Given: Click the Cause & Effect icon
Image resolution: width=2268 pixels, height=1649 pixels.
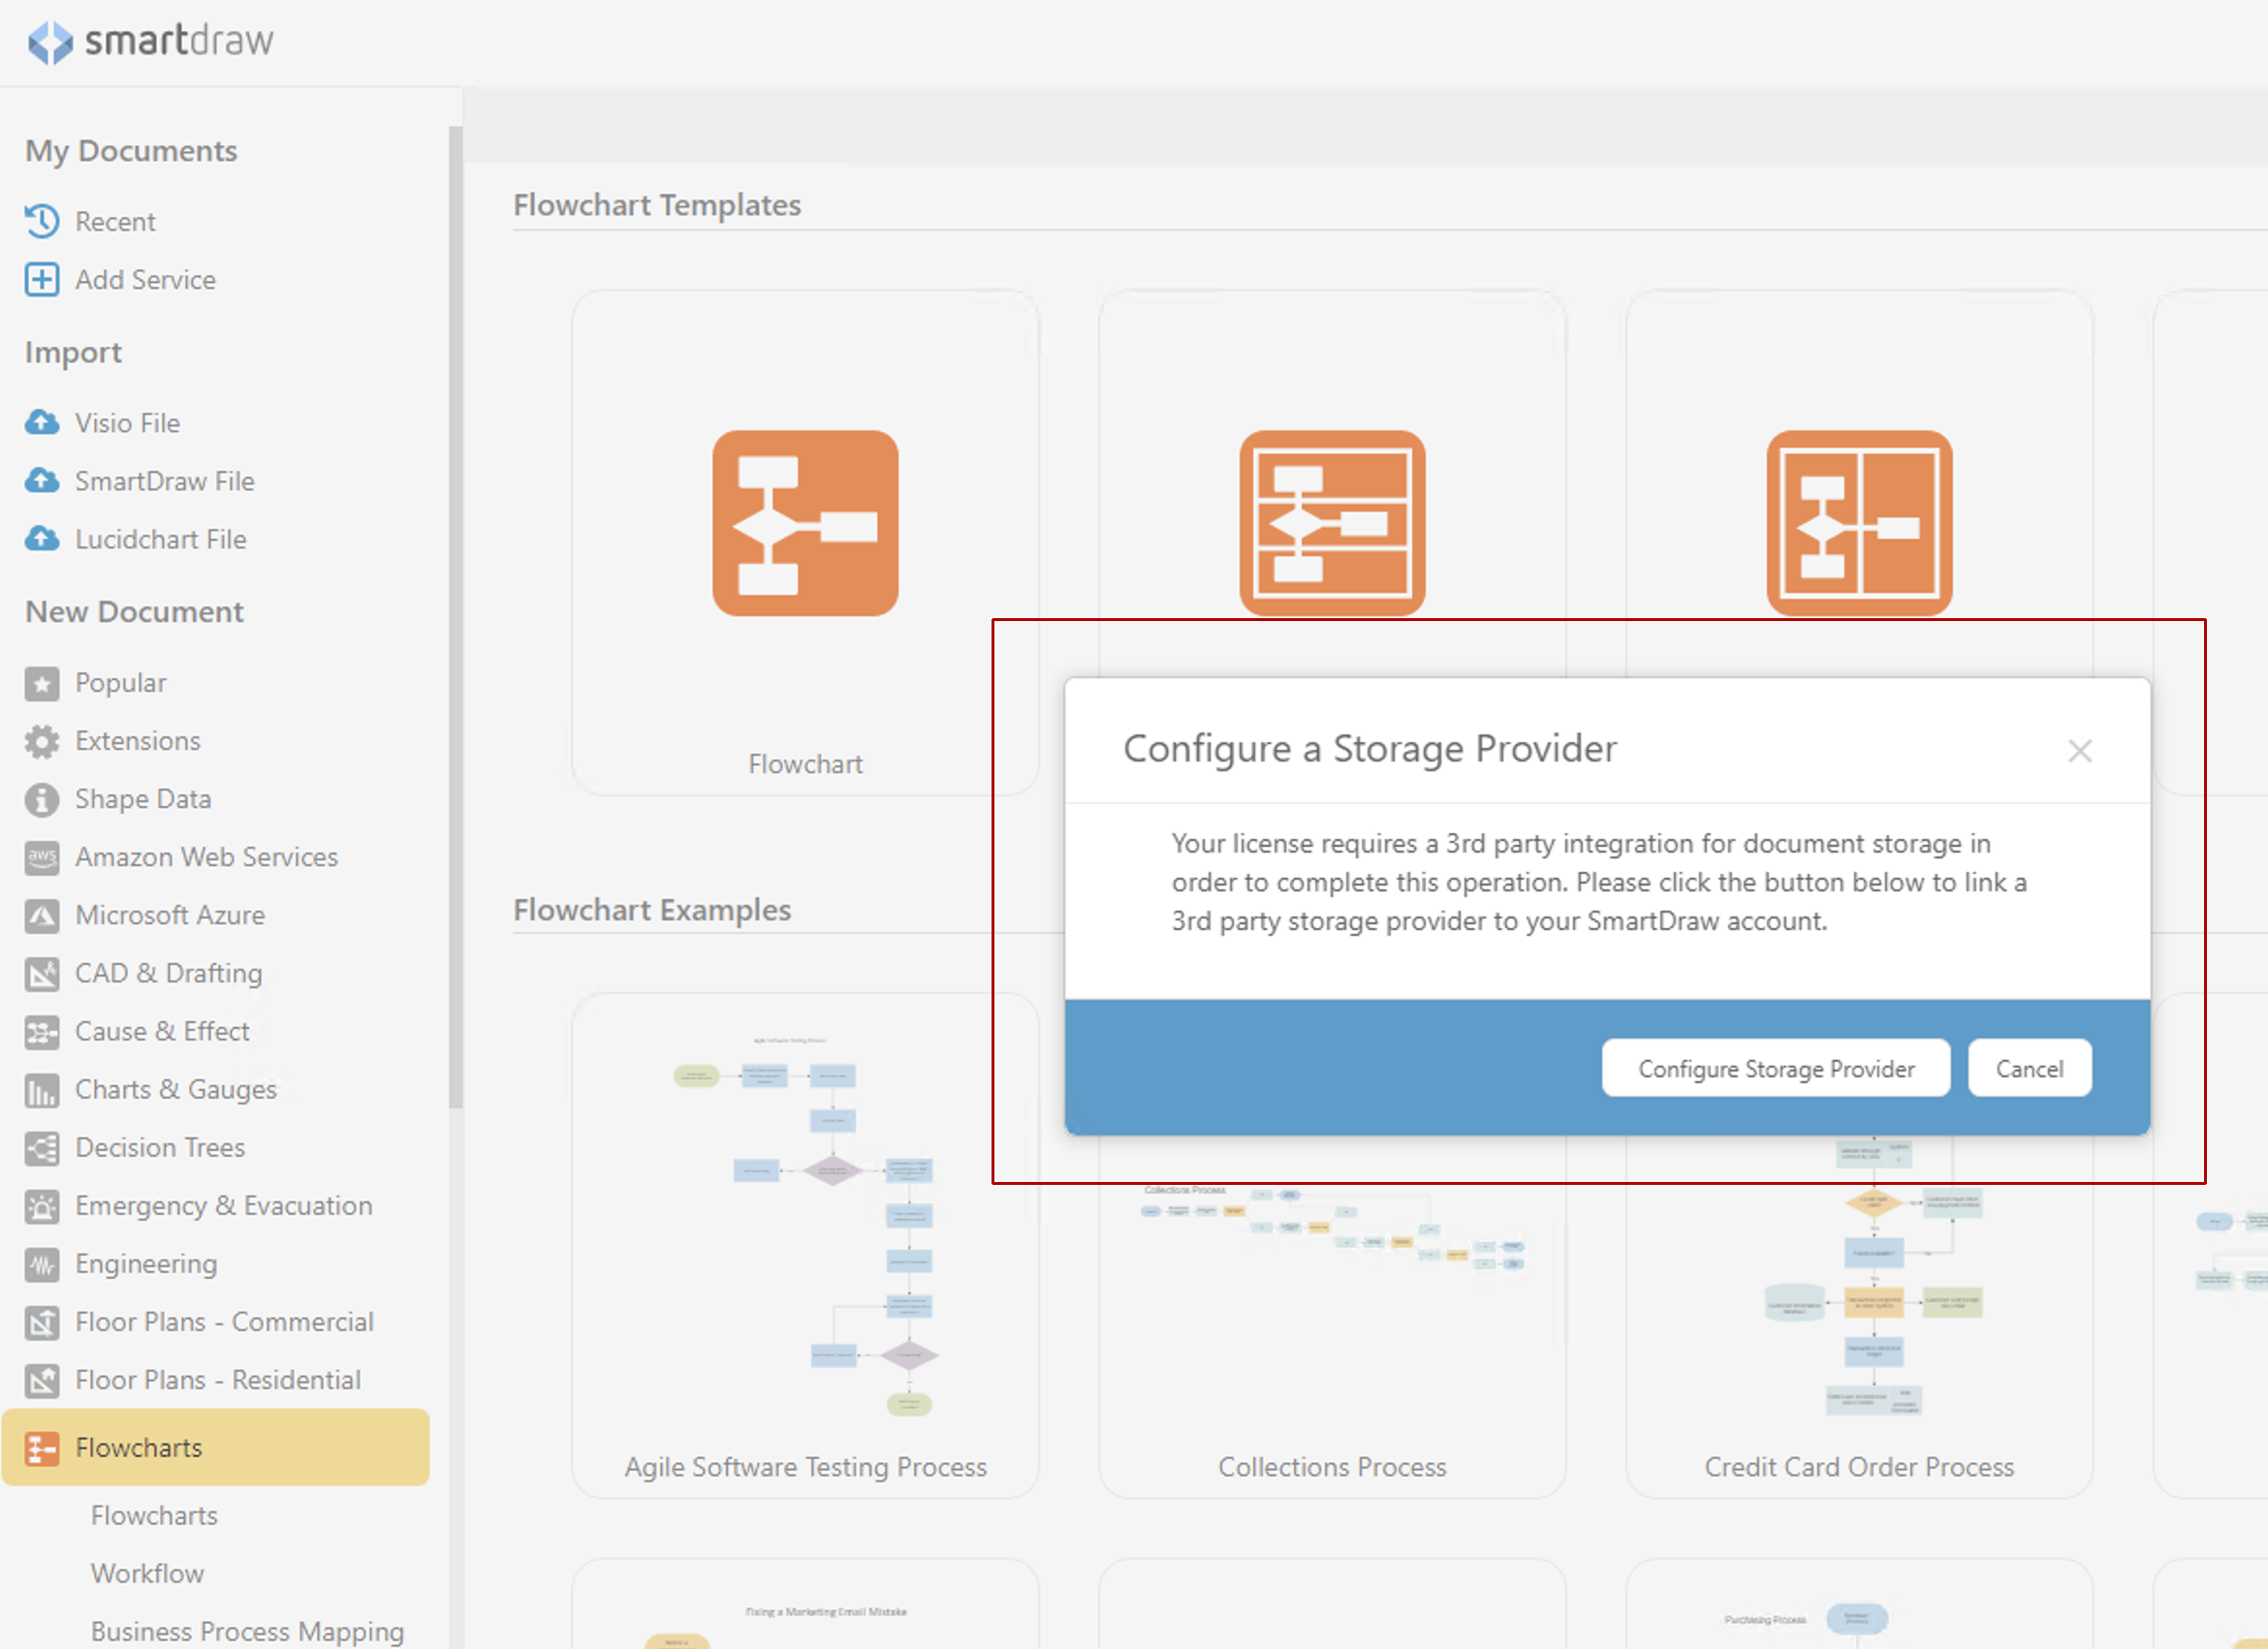Looking at the screenshot, I should [42, 1032].
